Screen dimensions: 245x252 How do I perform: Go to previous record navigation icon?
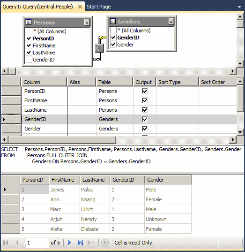click(17, 243)
